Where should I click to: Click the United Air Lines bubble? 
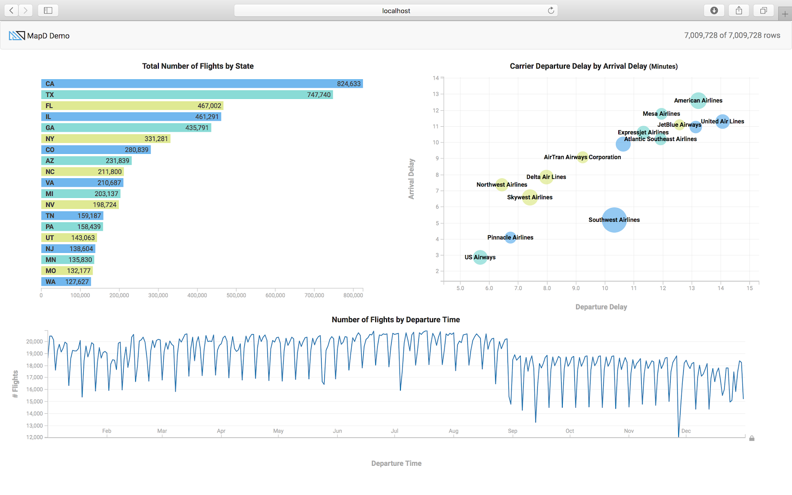click(x=723, y=121)
